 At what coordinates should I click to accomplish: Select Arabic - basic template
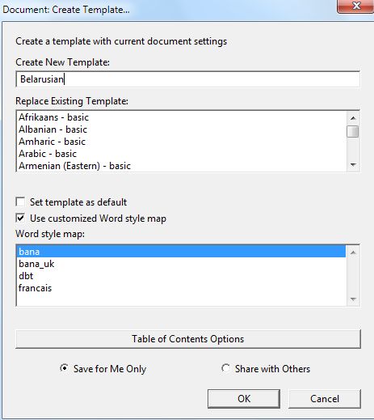point(182,154)
